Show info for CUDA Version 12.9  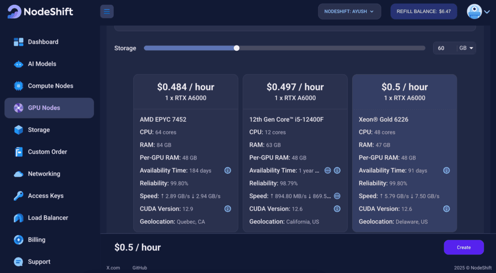[x=228, y=209]
